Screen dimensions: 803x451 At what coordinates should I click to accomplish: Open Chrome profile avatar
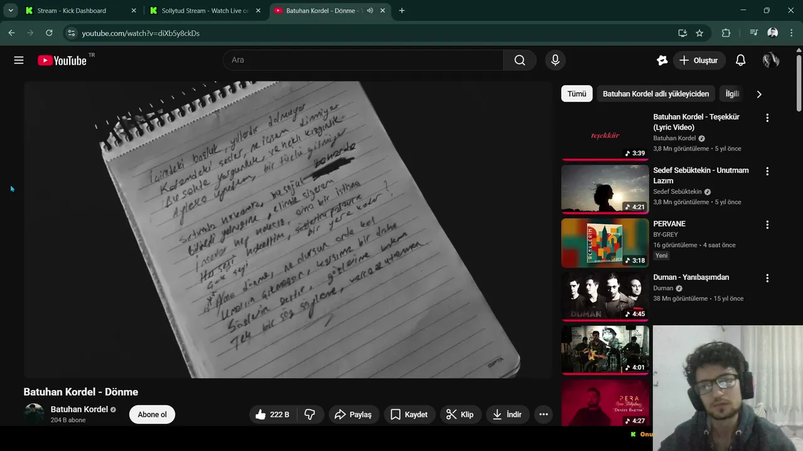(772, 33)
